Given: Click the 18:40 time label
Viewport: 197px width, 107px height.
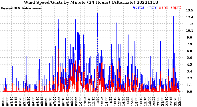Looking at the screenshot, I should pos(141,101).
